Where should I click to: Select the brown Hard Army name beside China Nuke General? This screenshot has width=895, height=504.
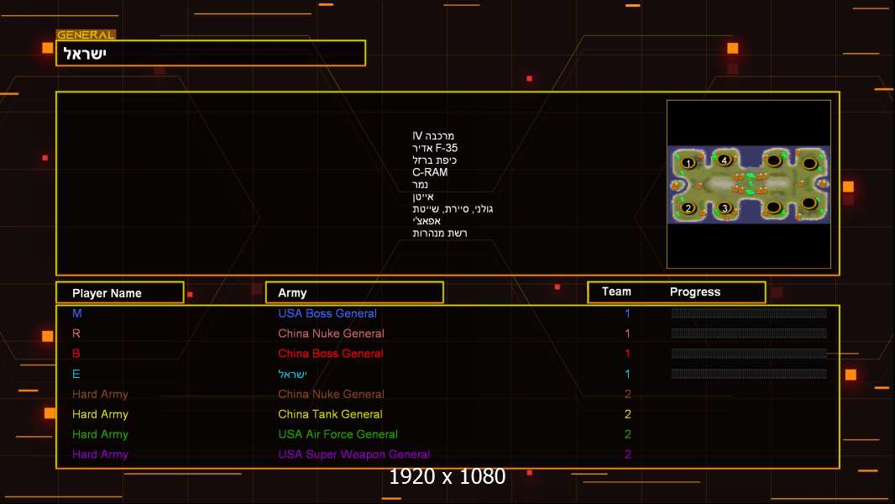coord(100,395)
